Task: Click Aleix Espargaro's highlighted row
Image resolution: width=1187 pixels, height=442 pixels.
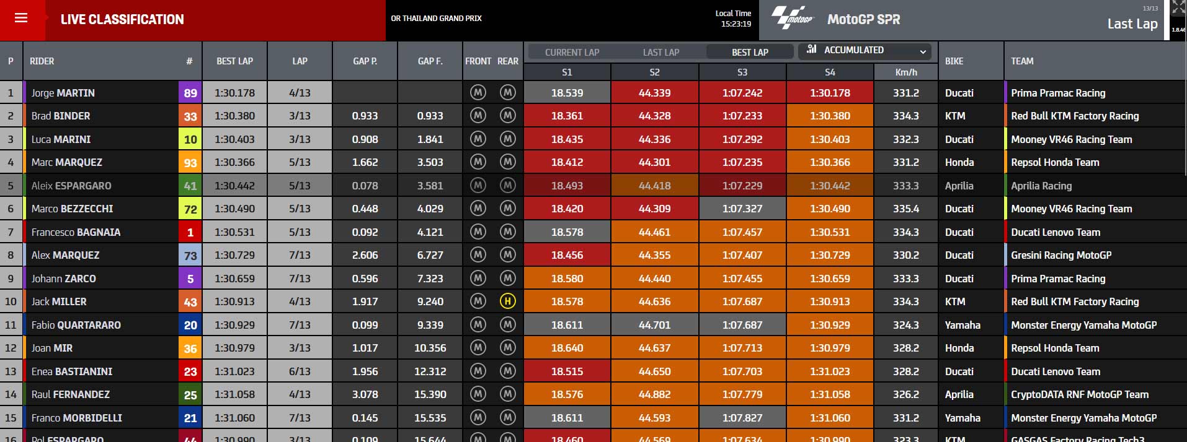Action: (593, 186)
